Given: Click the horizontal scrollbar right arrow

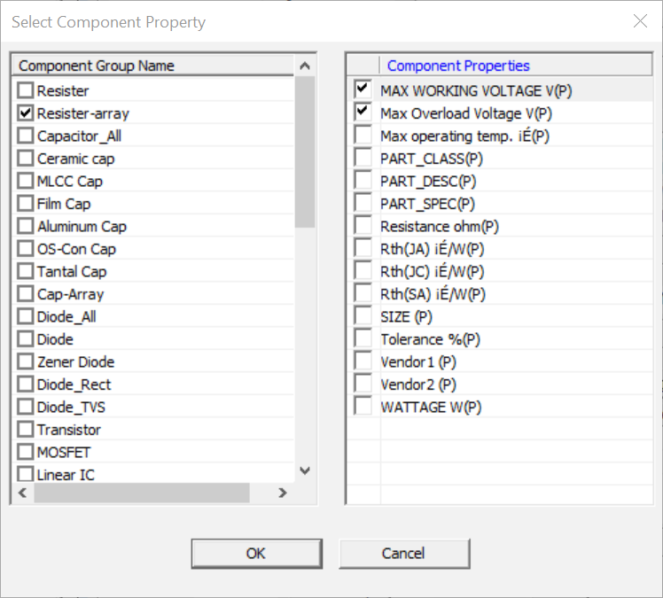Looking at the screenshot, I should [x=283, y=493].
